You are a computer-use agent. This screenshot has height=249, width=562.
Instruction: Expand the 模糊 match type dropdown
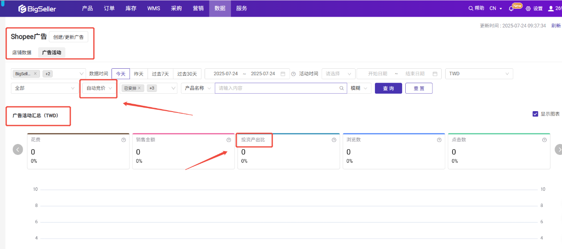click(x=359, y=88)
